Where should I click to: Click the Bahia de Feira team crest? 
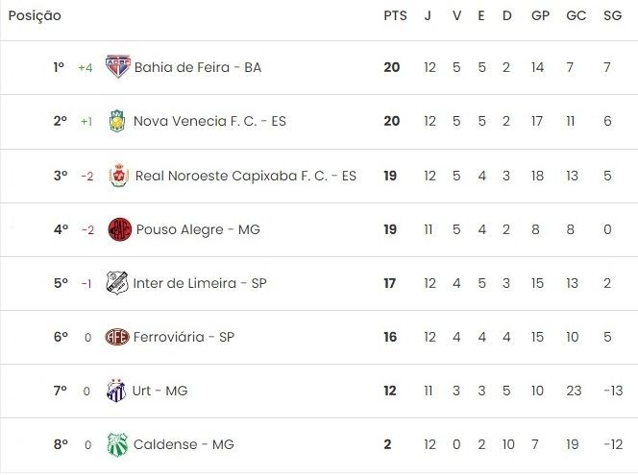click(118, 66)
